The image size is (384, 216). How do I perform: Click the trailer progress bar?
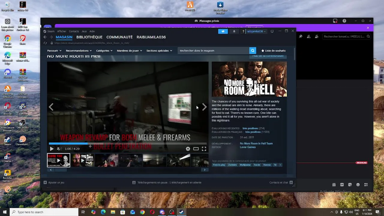[128, 144]
